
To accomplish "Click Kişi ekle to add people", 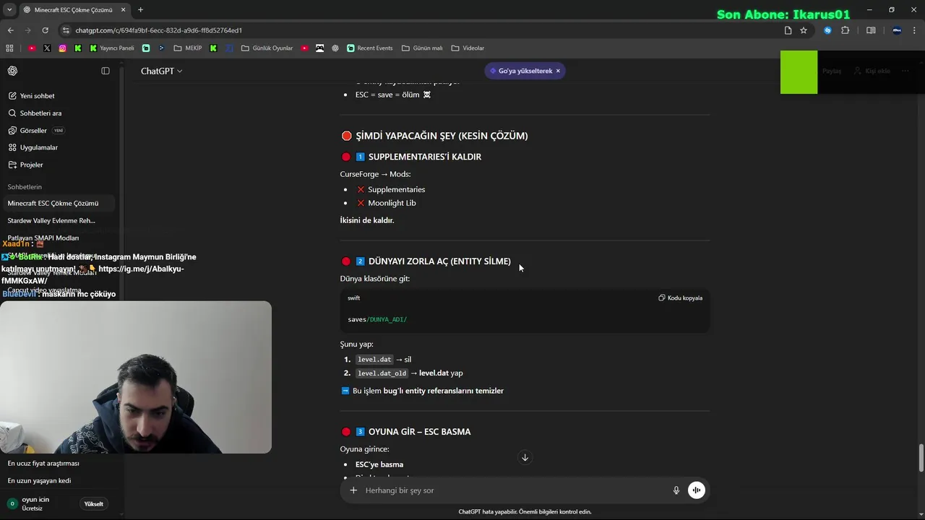I will coord(872,71).
